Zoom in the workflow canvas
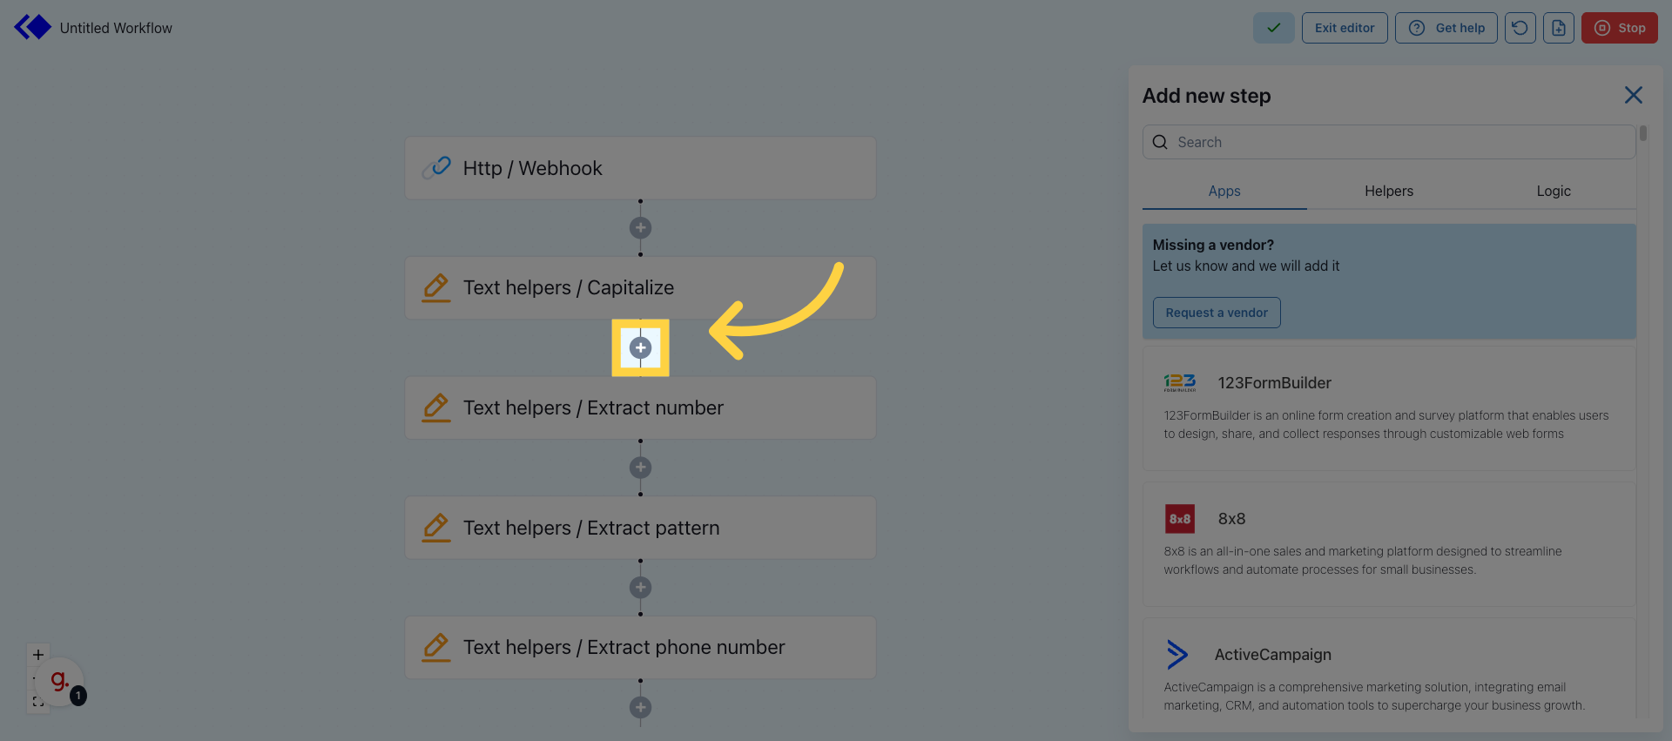 pos(38,654)
